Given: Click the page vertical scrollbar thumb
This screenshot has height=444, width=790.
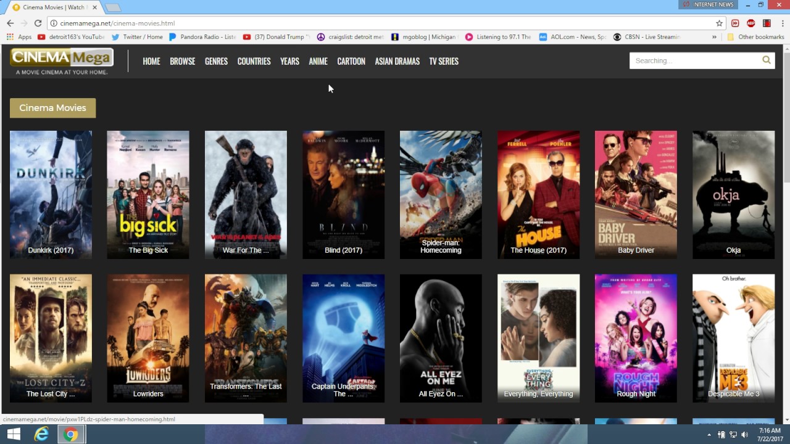Looking at the screenshot, I should click(x=786, y=117).
